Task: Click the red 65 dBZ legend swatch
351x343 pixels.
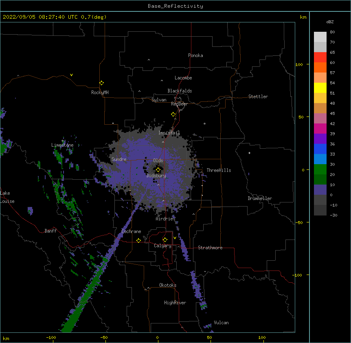Action: point(320,57)
